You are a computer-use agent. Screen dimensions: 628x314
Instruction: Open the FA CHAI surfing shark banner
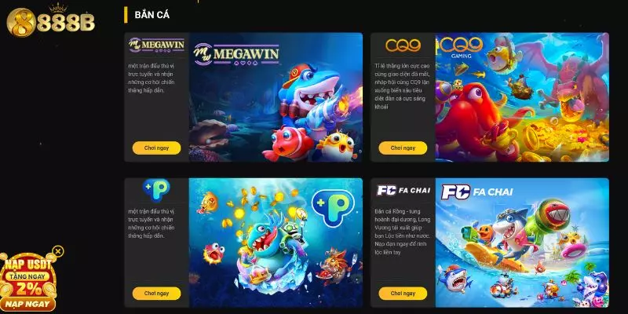click(522, 243)
